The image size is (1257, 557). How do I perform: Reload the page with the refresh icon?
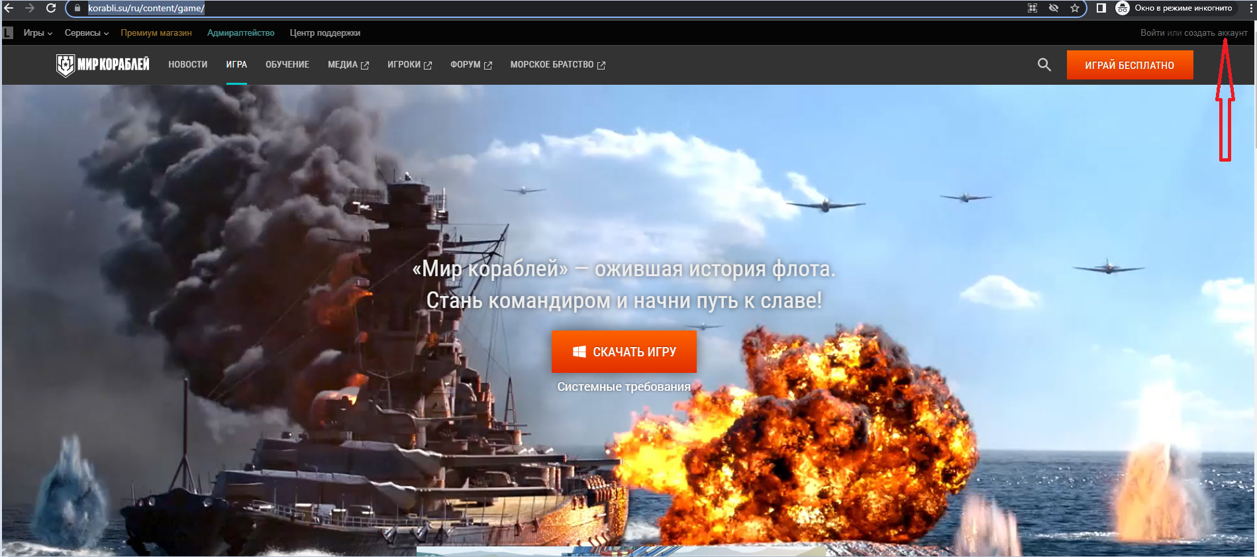click(51, 8)
